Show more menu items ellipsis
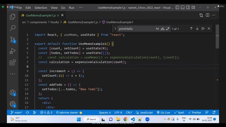Viewport: 226px width, 127px height. coord(81,7)
